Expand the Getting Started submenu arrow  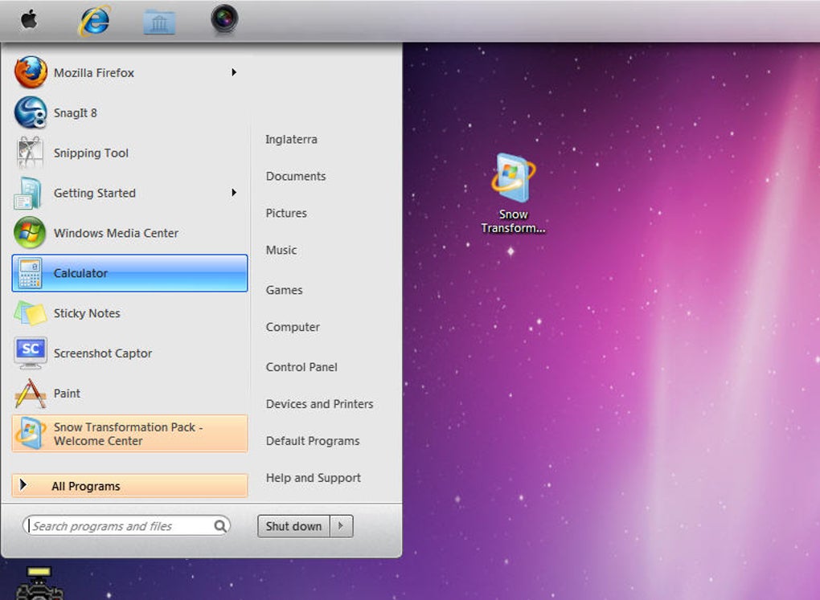click(x=234, y=193)
